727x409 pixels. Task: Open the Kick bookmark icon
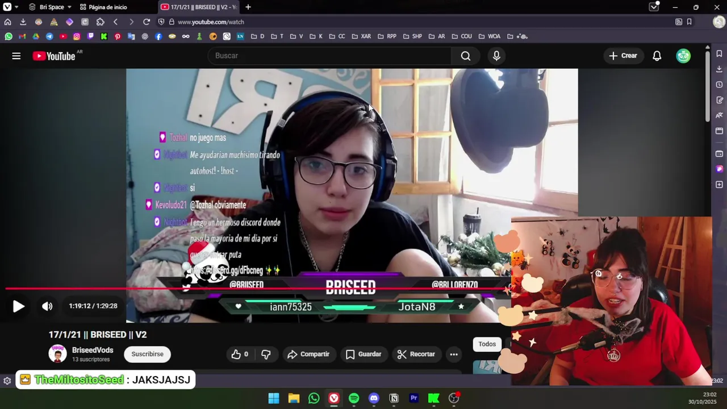104,36
